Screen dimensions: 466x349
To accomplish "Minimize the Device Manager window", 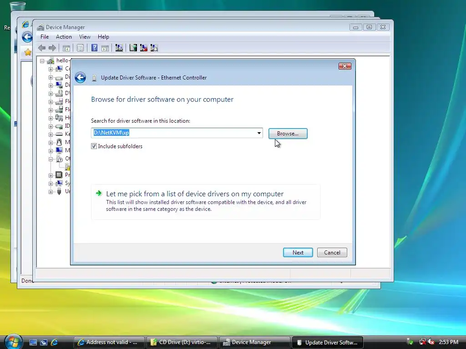I will [x=355, y=27].
